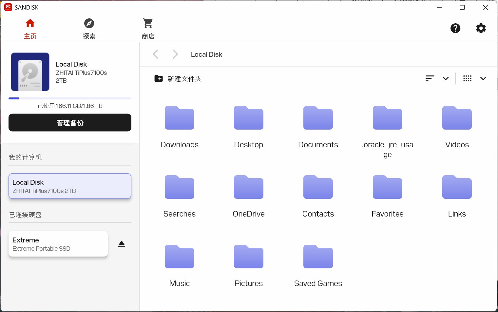Open the Contacts folder icon
Viewport: 498px width, 312px height.
point(318,187)
